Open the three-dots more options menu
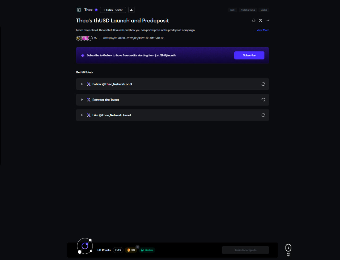Image resolution: width=340 pixels, height=260 pixels. tap(267, 20)
